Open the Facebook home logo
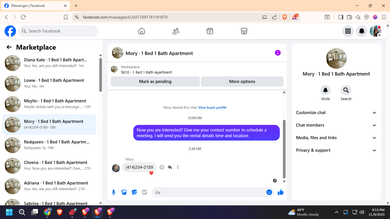Image resolution: width=390 pixels, height=219 pixels. pos(10,31)
